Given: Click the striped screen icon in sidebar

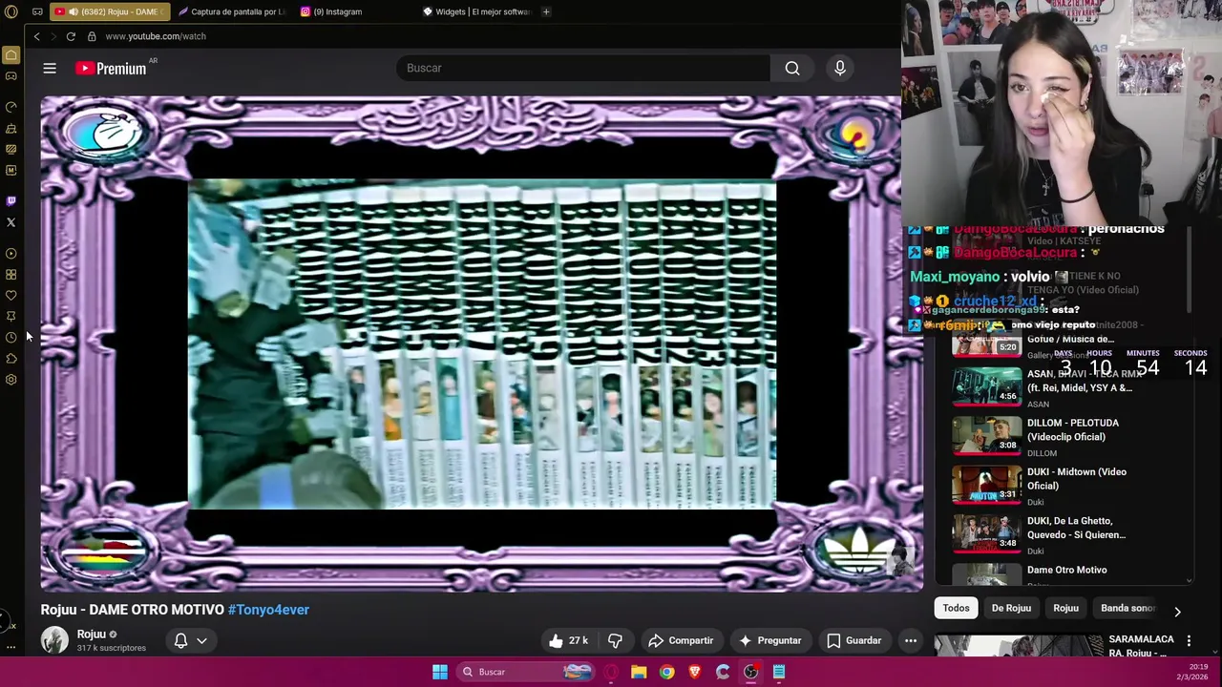Looking at the screenshot, I should 11,149.
